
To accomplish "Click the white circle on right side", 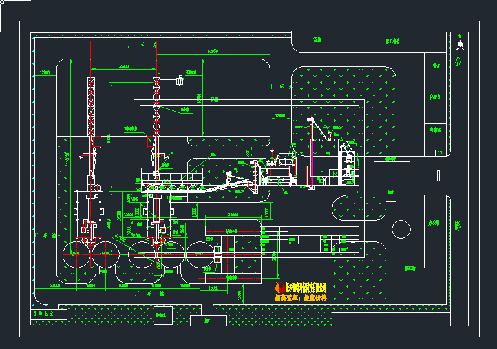I will pos(401,229).
